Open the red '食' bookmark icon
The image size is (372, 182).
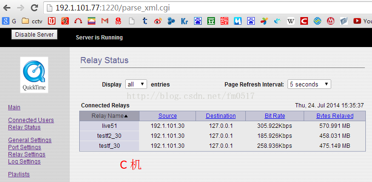click(x=65, y=21)
